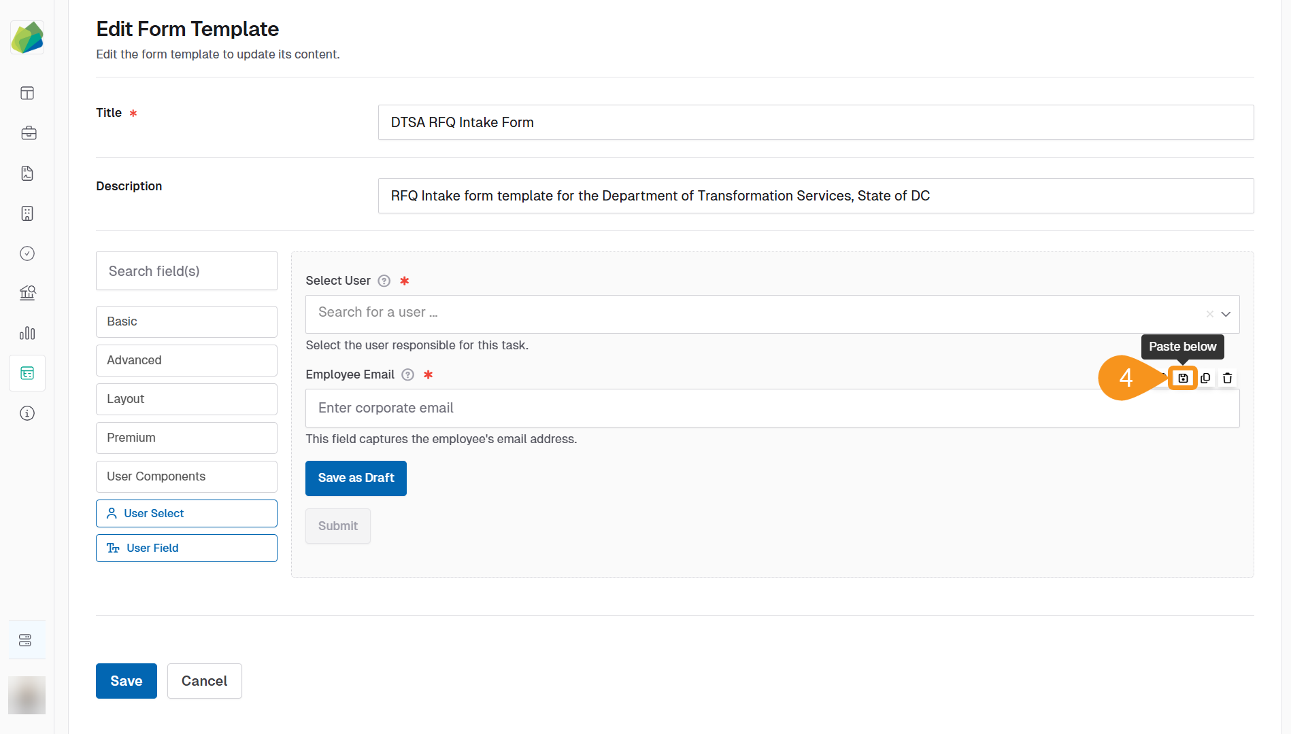Open the Select User dropdown chevron
The height and width of the screenshot is (734, 1291).
pyautogui.click(x=1226, y=314)
